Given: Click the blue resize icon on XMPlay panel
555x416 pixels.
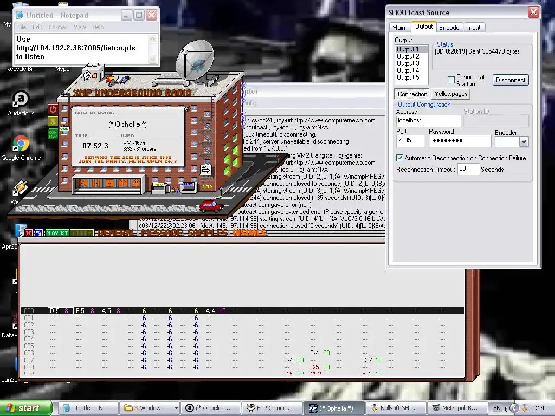Looking at the screenshot, I should [38, 233].
